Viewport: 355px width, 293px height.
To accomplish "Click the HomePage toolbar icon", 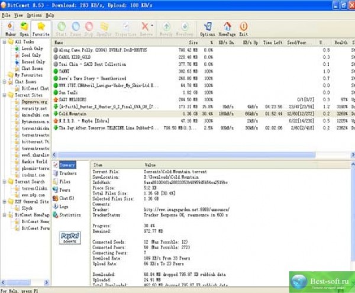I will [x=227, y=29].
